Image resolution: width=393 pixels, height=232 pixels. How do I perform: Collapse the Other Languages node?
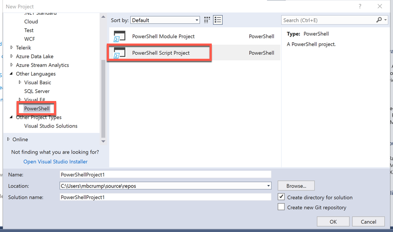click(11, 74)
